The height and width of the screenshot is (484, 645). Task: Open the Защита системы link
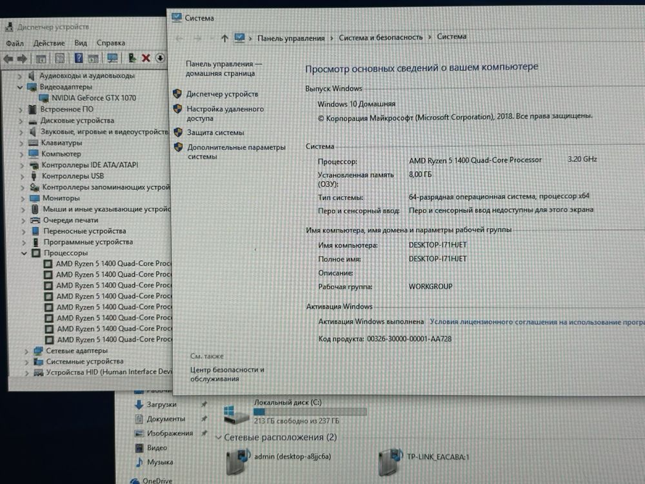[x=215, y=132]
